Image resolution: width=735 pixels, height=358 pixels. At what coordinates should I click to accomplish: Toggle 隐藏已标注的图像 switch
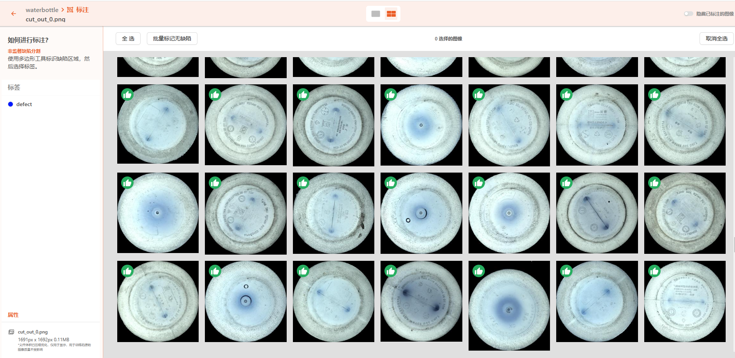(688, 14)
